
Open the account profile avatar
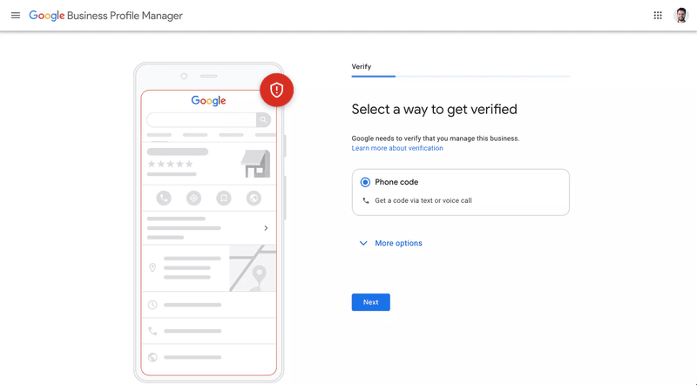681,16
